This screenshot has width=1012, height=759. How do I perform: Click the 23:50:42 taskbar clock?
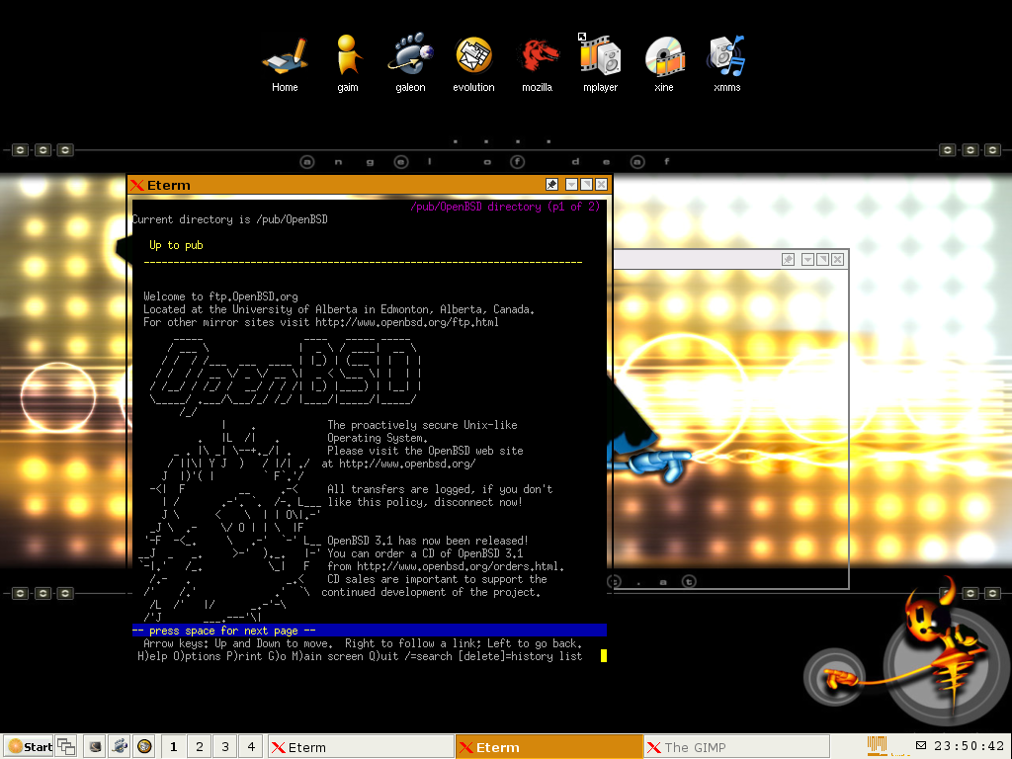click(x=969, y=745)
